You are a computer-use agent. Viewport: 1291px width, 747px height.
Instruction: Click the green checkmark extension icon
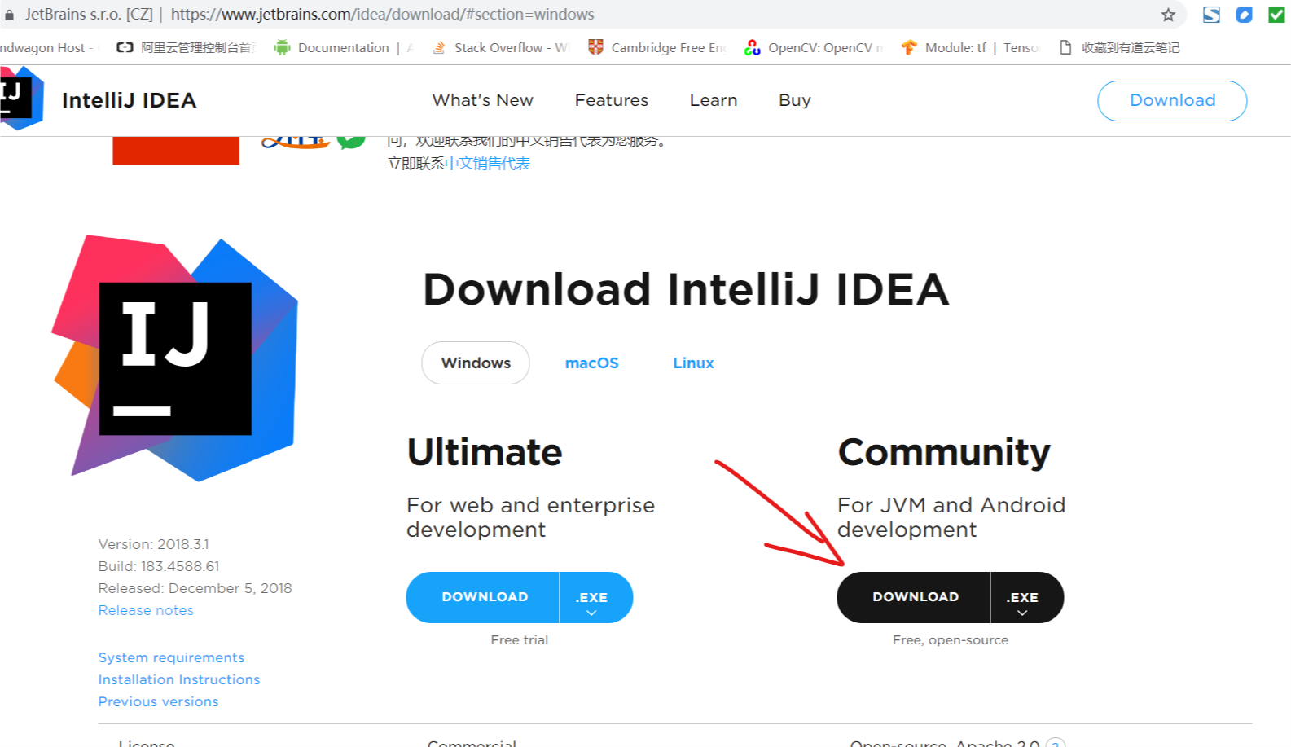click(1276, 15)
